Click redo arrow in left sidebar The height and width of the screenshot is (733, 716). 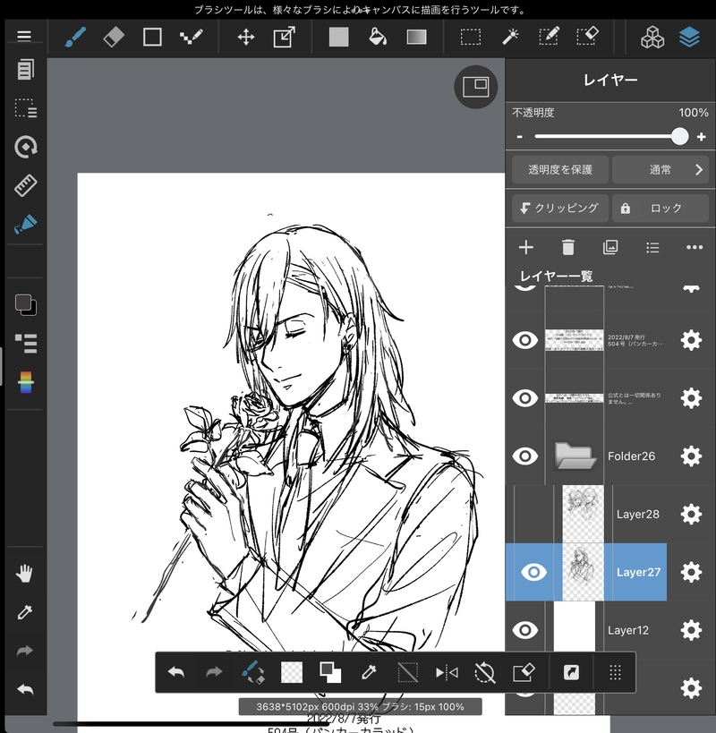click(x=24, y=651)
